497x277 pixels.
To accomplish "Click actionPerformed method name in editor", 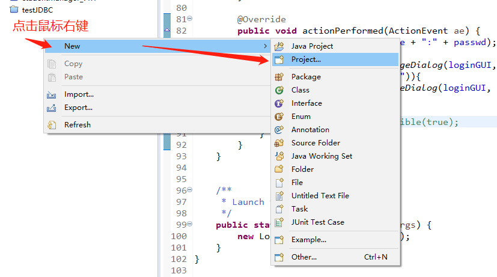I will pos(343,31).
